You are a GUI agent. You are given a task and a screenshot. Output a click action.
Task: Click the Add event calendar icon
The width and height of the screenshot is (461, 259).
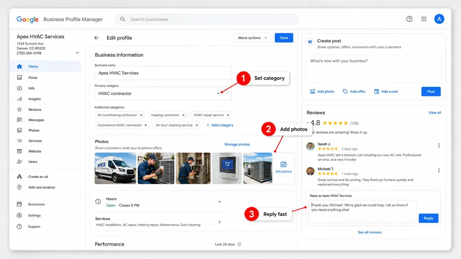point(376,92)
